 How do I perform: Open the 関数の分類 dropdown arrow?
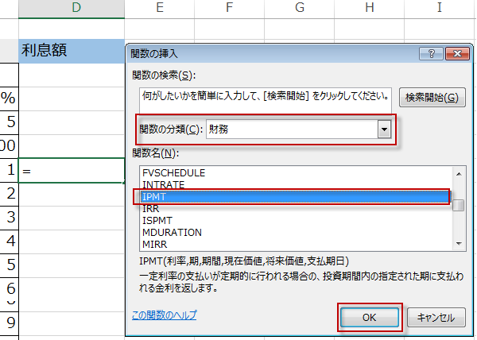pos(384,129)
